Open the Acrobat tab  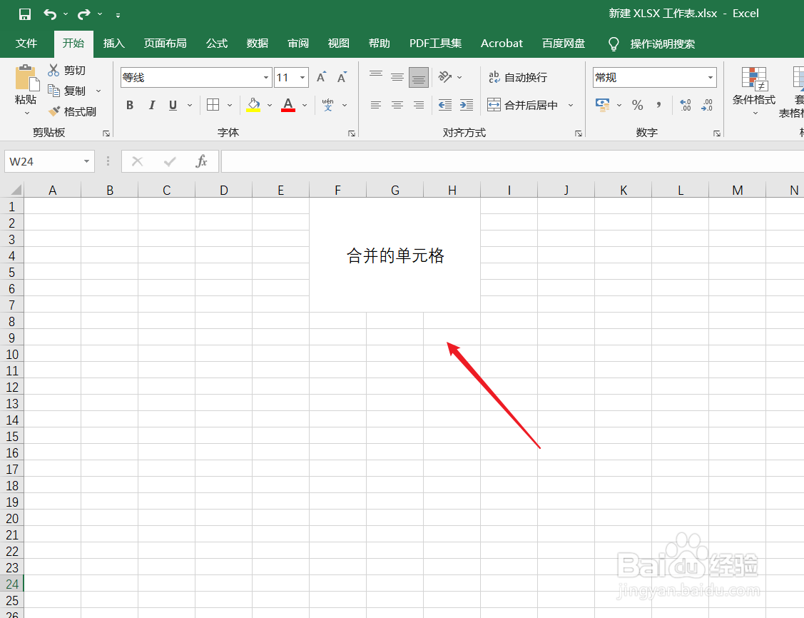[x=502, y=44]
